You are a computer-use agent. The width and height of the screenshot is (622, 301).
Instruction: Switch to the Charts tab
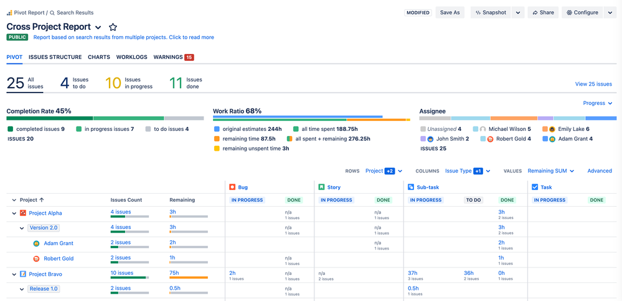(99, 57)
